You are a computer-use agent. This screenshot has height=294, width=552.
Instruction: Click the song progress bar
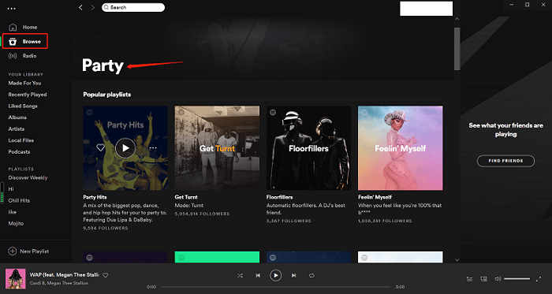pos(276,287)
